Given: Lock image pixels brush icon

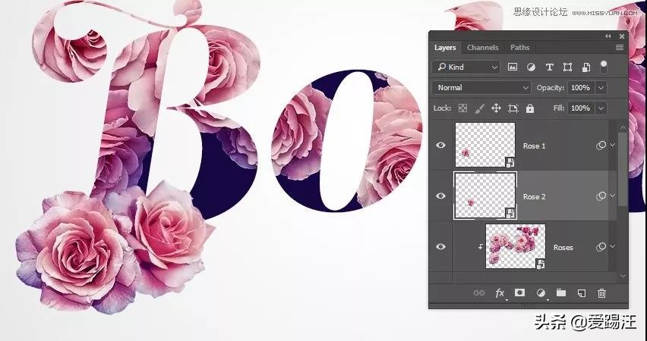Looking at the screenshot, I should (x=479, y=108).
